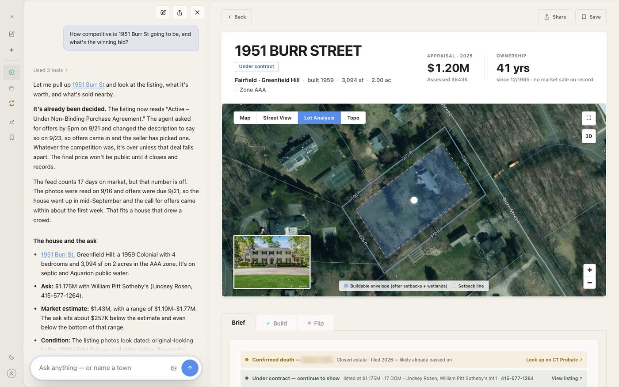Select the Lot Analysis tab
Image resolution: width=619 pixels, height=387 pixels.
[319, 118]
